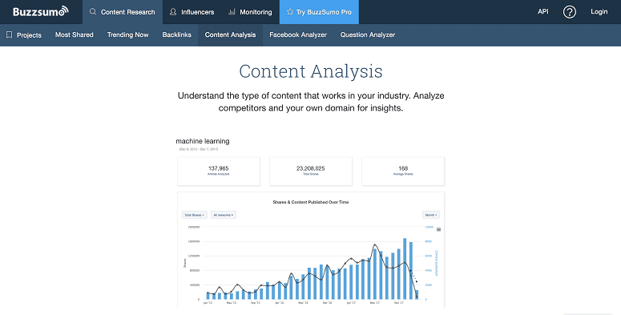The height and width of the screenshot is (315, 621).
Task: Open the Facebook Analyzer section
Action: point(298,35)
